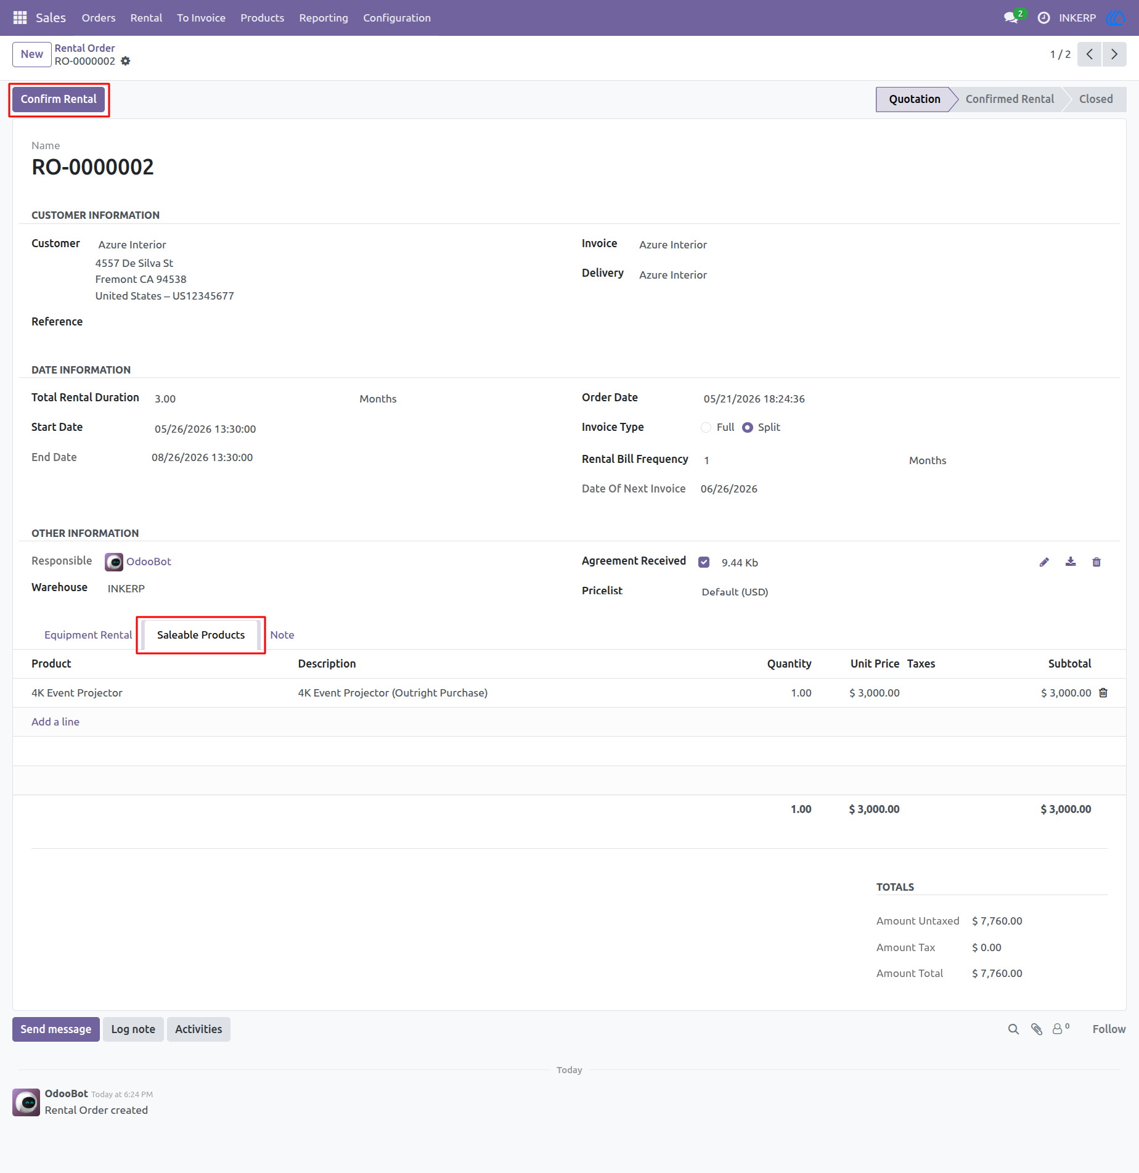Click the Confirm Rental button
Viewport: 1139px width, 1173px height.
tap(59, 99)
